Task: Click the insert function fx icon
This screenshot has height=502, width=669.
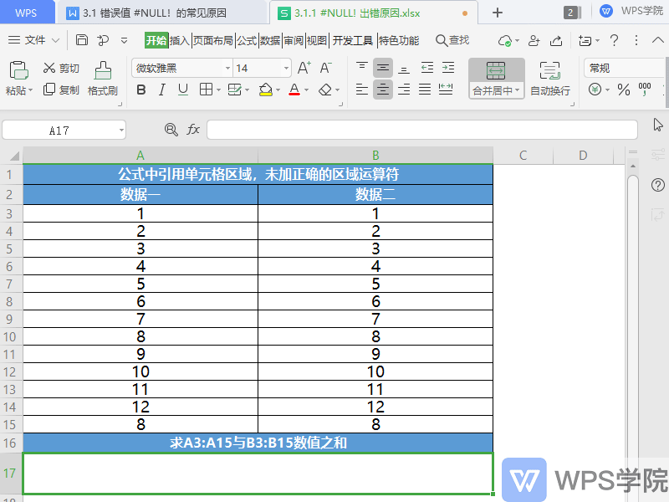Action: (193, 130)
